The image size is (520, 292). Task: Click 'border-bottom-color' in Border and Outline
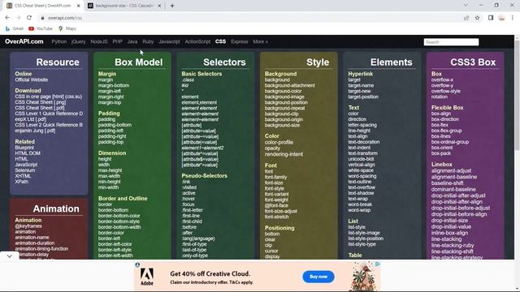coord(119,216)
